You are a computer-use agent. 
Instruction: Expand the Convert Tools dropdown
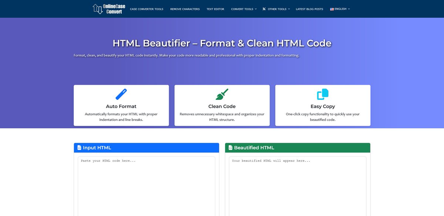[244, 9]
